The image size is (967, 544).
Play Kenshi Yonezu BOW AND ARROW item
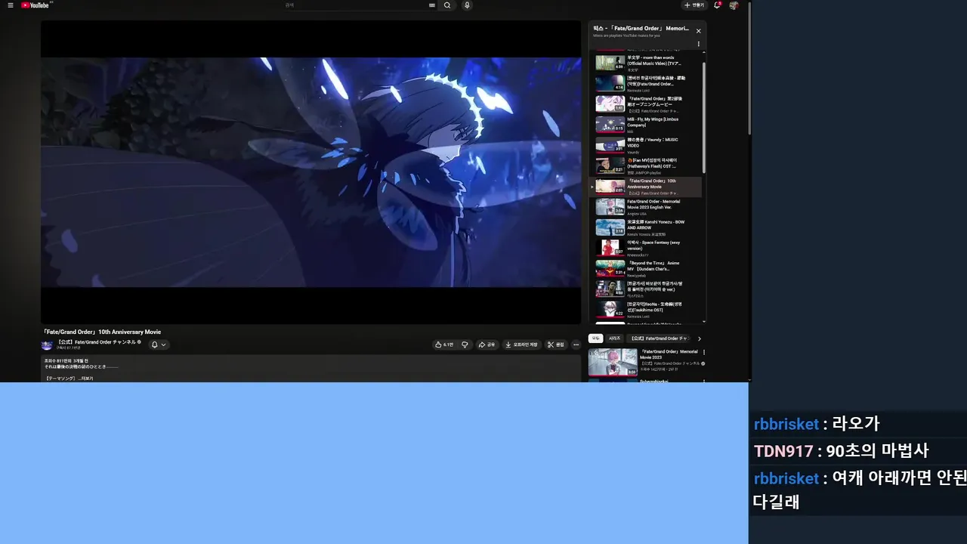647,227
